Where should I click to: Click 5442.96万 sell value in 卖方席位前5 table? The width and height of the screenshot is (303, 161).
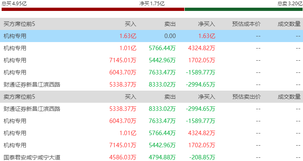162,145
